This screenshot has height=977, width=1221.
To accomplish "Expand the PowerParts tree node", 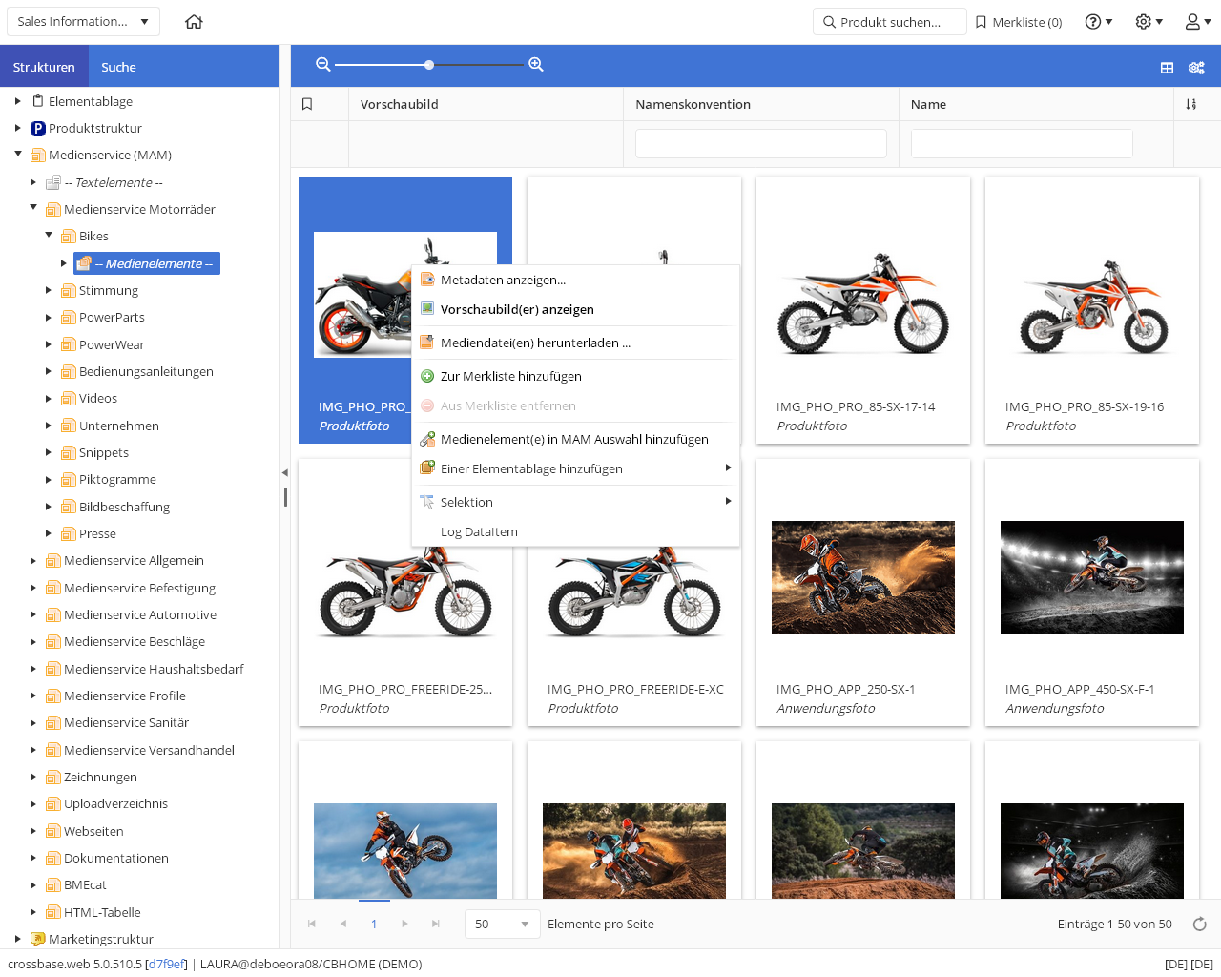I will 49,317.
